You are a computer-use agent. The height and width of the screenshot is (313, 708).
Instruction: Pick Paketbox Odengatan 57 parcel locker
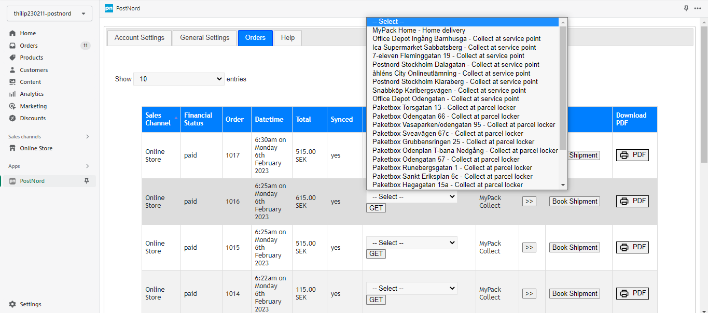click(463, 160)
